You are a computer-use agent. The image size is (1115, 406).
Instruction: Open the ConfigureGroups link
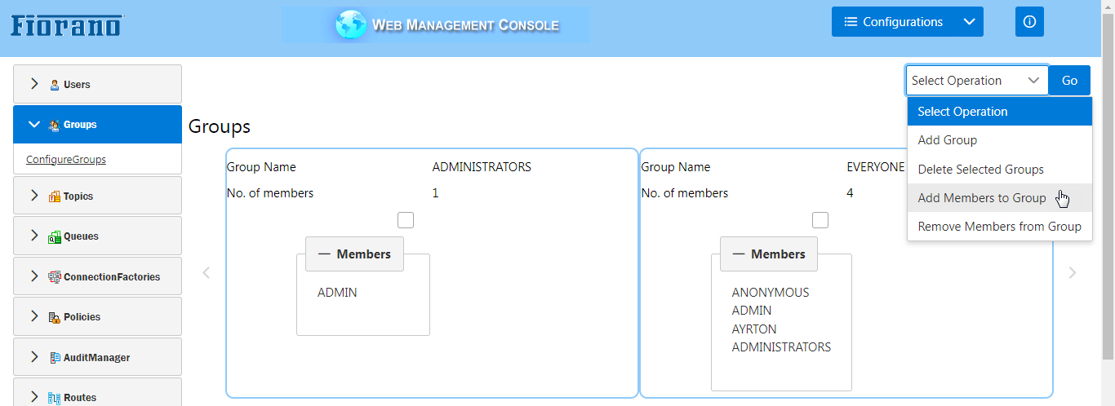[66, 160]
